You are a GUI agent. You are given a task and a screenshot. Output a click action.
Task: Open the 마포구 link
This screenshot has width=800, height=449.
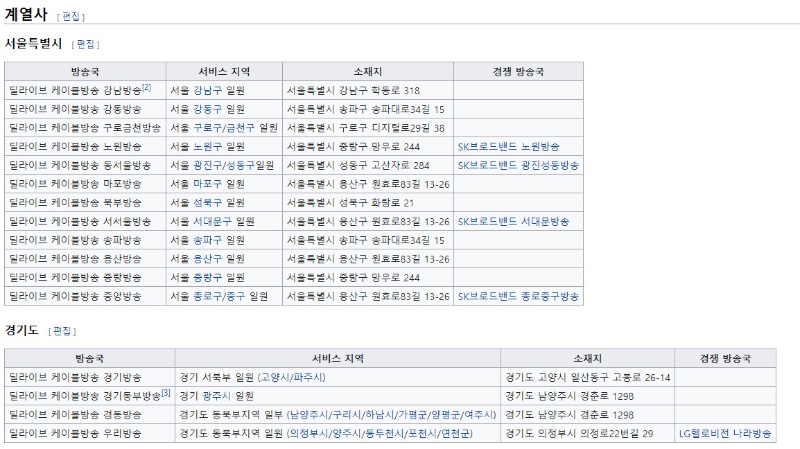(x=208, y=184)
